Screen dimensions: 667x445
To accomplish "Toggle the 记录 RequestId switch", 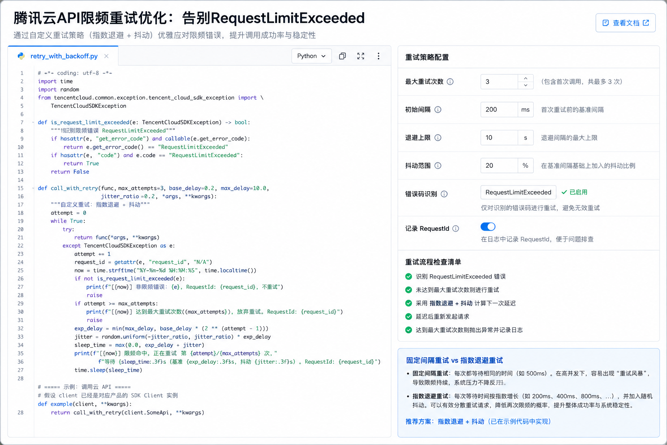I will pyautogui.click(x=488, y=226).
